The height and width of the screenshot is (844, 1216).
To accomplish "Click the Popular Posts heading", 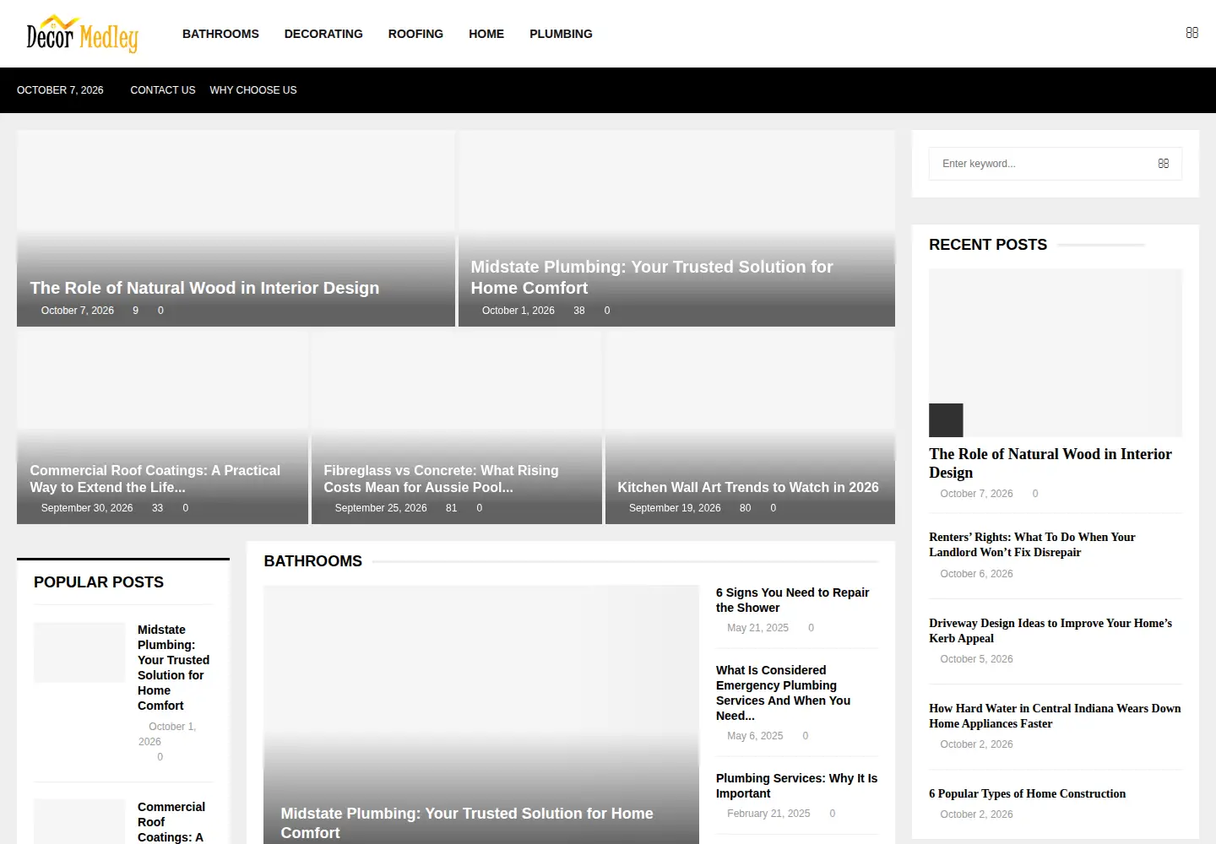I will pos(99,582).
